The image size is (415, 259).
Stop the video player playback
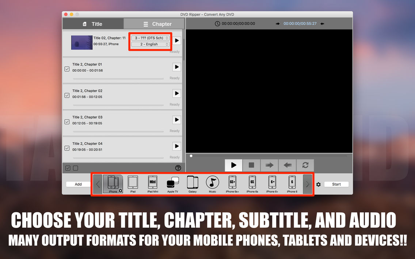(251, 165)
